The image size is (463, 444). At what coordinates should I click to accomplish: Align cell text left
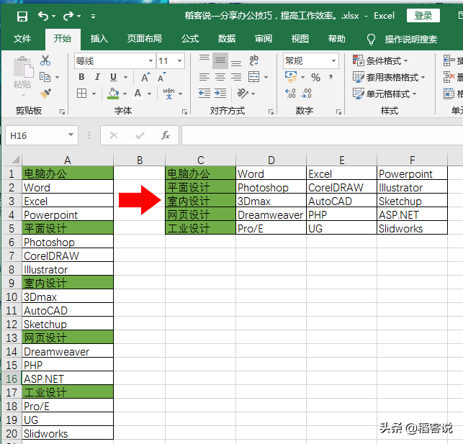tap(204, 77)
